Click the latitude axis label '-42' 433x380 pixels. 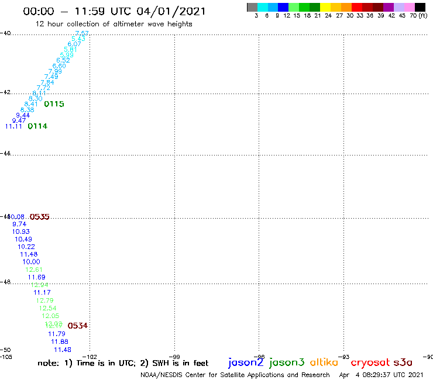pyautogui.click(x=5, y=92)
